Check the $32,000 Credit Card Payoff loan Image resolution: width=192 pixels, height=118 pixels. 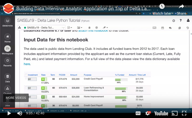pos(26,79)
